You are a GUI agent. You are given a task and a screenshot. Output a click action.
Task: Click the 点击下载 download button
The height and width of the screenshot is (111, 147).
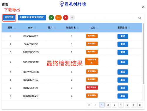point(9,18)
